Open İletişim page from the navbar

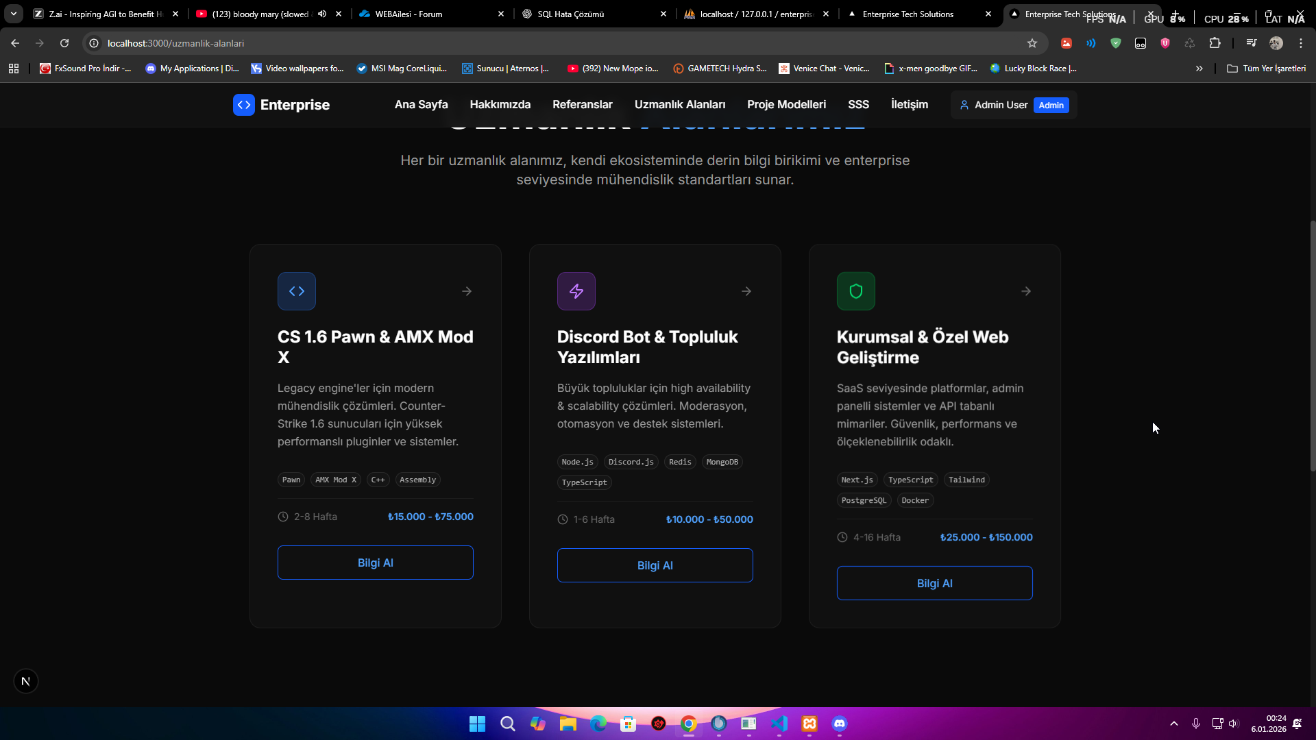click(910, 104)
